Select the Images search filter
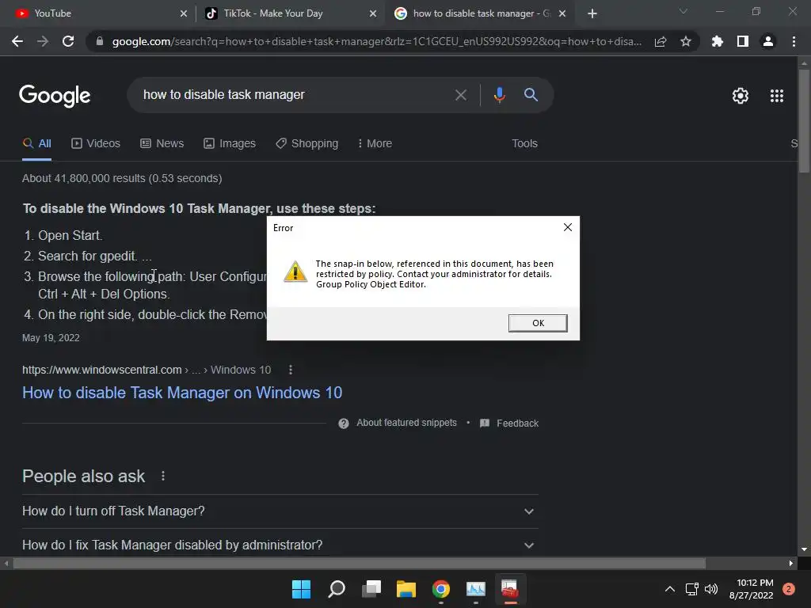This screenshot has width=811, height=608. (x=230, y=144)
